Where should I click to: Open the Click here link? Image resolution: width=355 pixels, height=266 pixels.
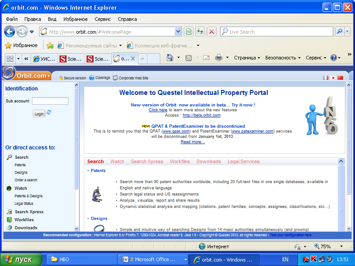(x=158, y=110)
